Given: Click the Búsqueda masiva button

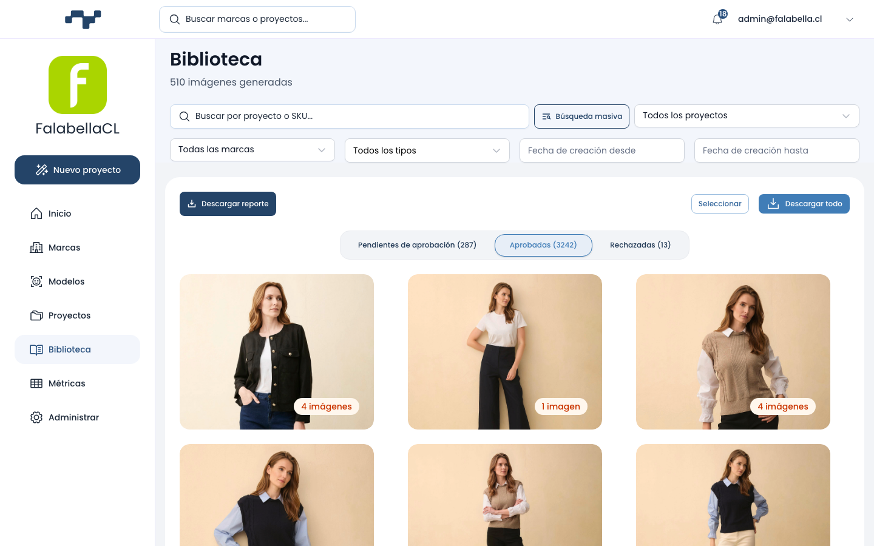Looking at the screenshot, I should point(581,116).
